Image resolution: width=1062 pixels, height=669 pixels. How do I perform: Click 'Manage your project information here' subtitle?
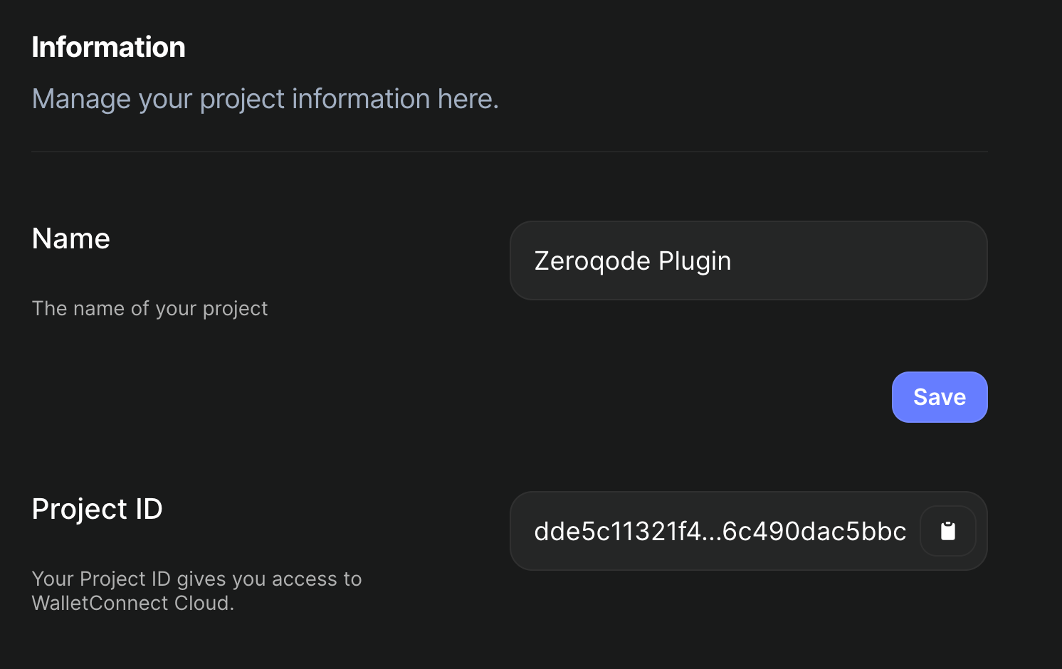click(265, 99)
